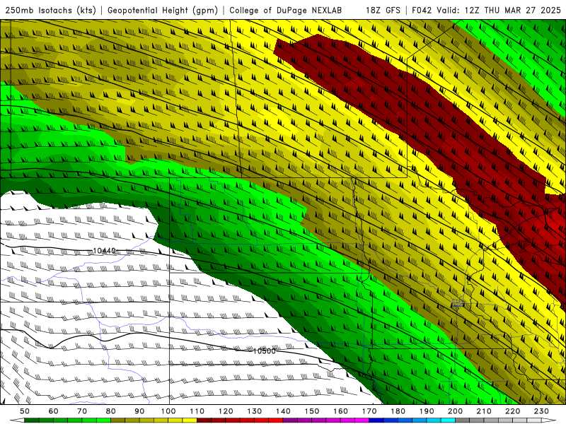Click the 50 value on the legend

pyautogui.click(x=25, y=411)
